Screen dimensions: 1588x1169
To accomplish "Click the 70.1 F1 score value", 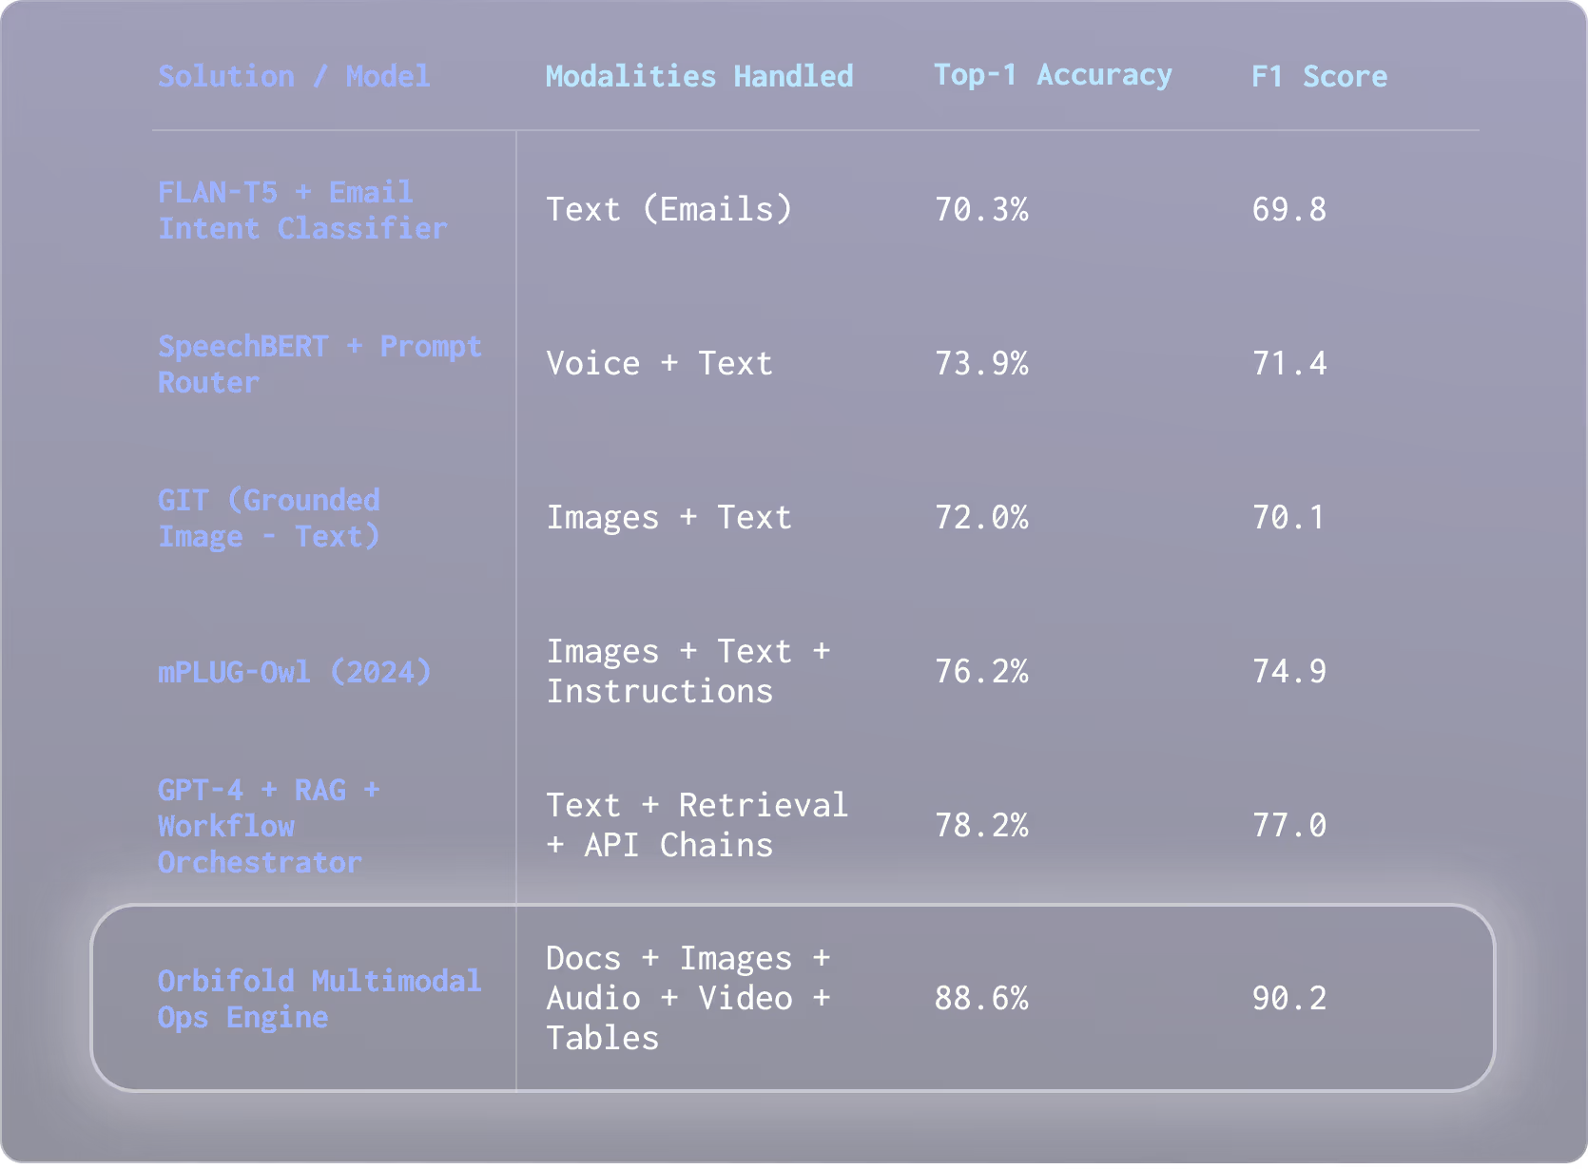I will click(1288, 517).
